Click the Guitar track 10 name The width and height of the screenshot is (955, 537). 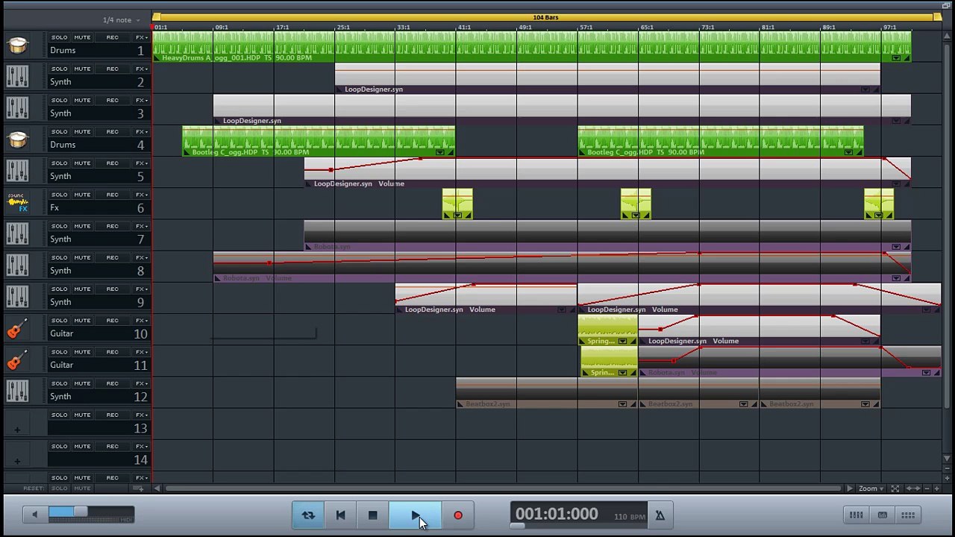[x=61, y=333]
